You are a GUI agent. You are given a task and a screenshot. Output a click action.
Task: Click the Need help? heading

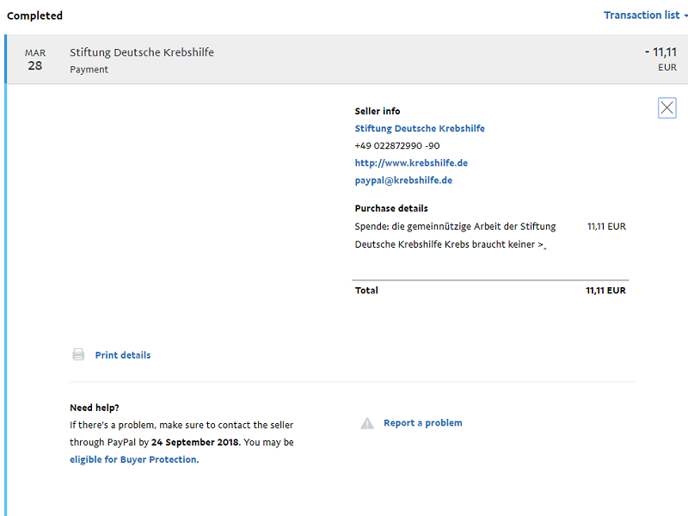(95, 408)
